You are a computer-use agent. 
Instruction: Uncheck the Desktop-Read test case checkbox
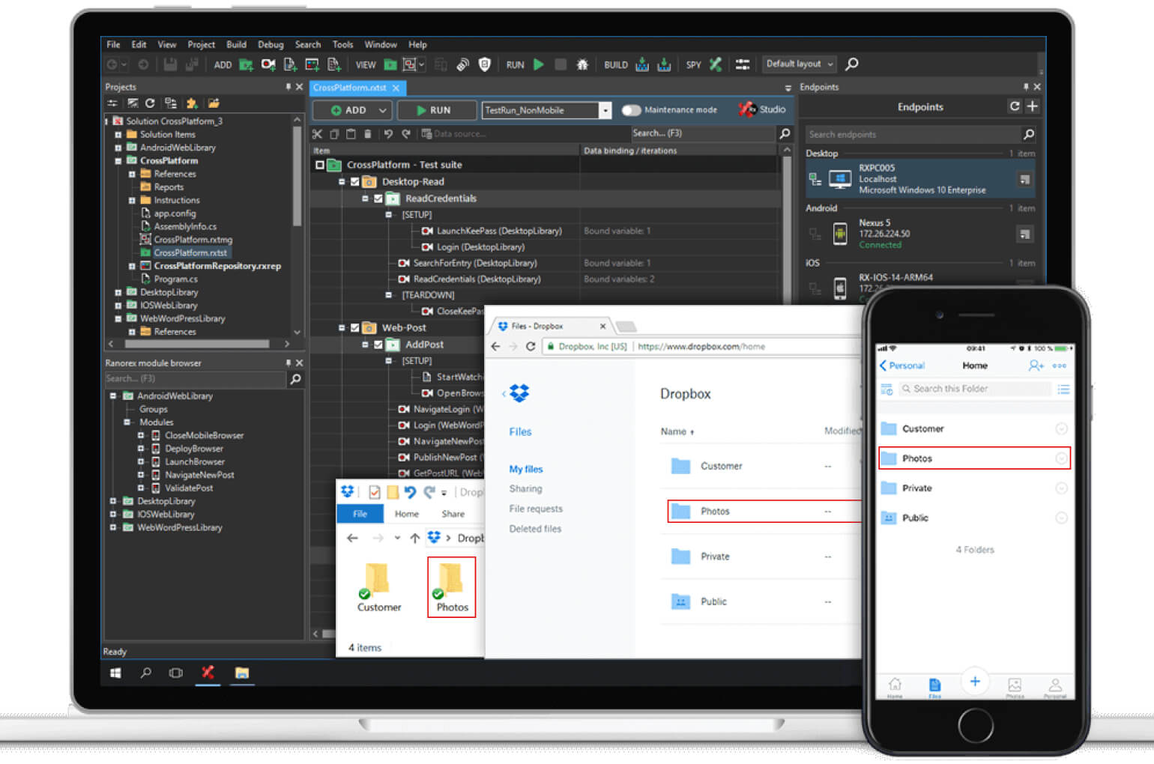click(x=354, y=181)
